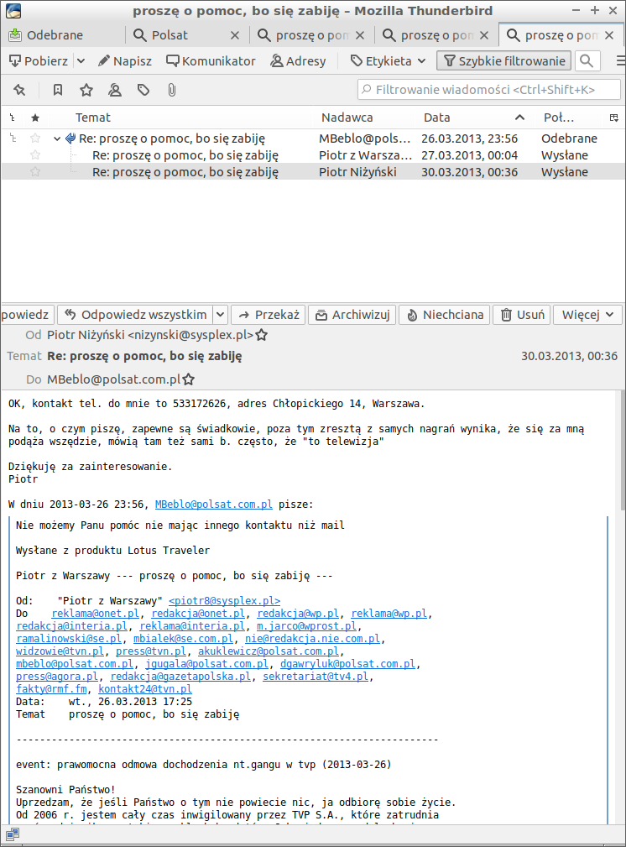626x847 pixels.
Task: Open the Pobierz dropdown arrow
Action: tap(81, 61)
